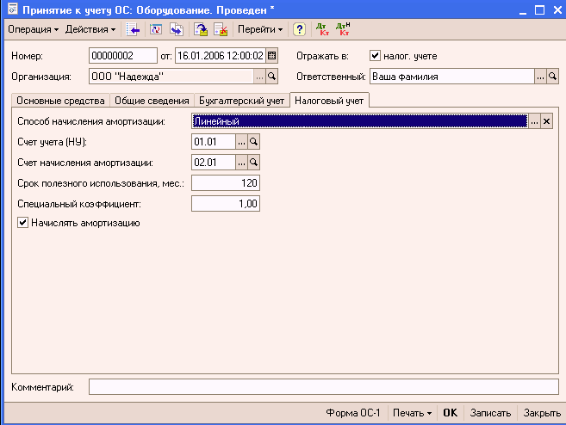Screen dimensions: 566x425
Task: Expand the Перейти dropdown menu
Action: point(261,29)
